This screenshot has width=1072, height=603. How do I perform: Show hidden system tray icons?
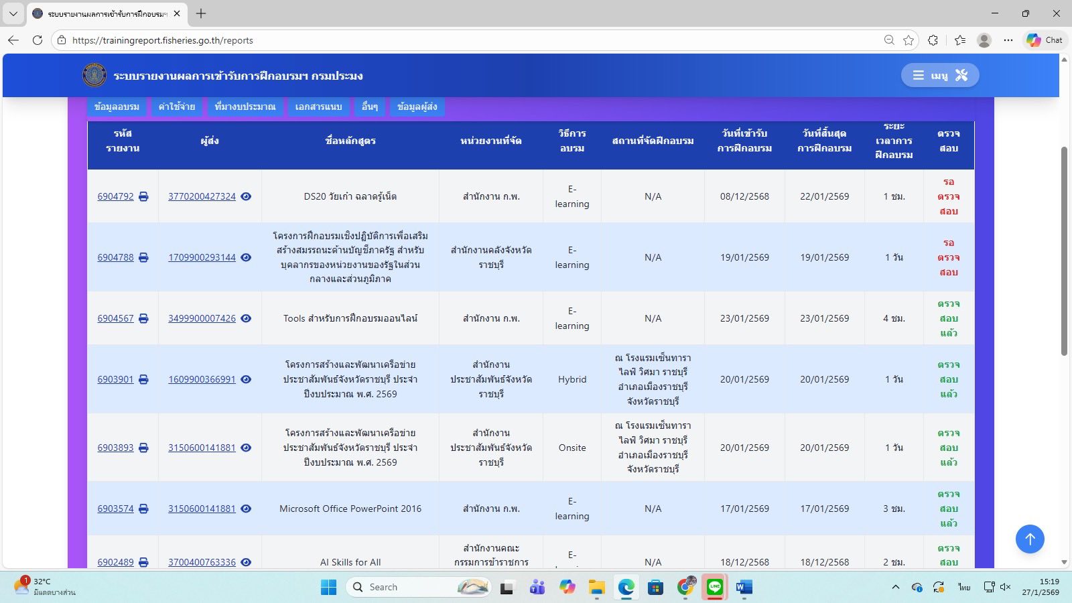[x=895, y=587]
